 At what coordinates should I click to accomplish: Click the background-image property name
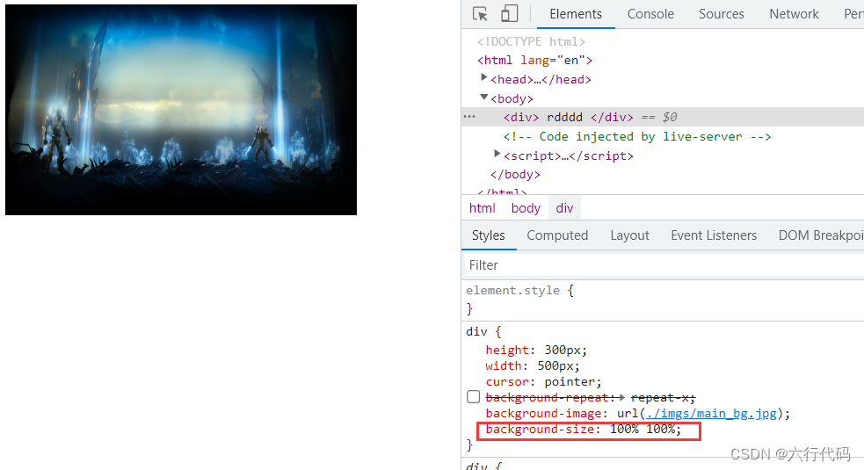pos(543,413)
